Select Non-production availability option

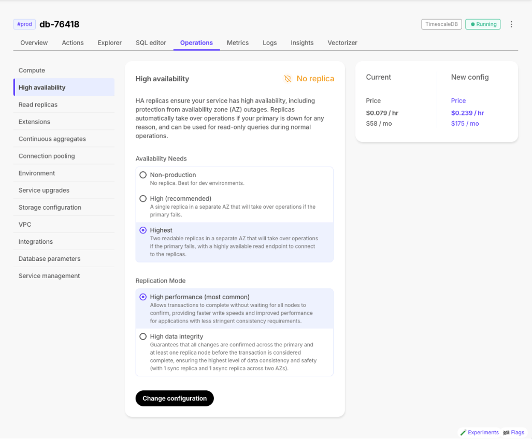pos(143,175)
